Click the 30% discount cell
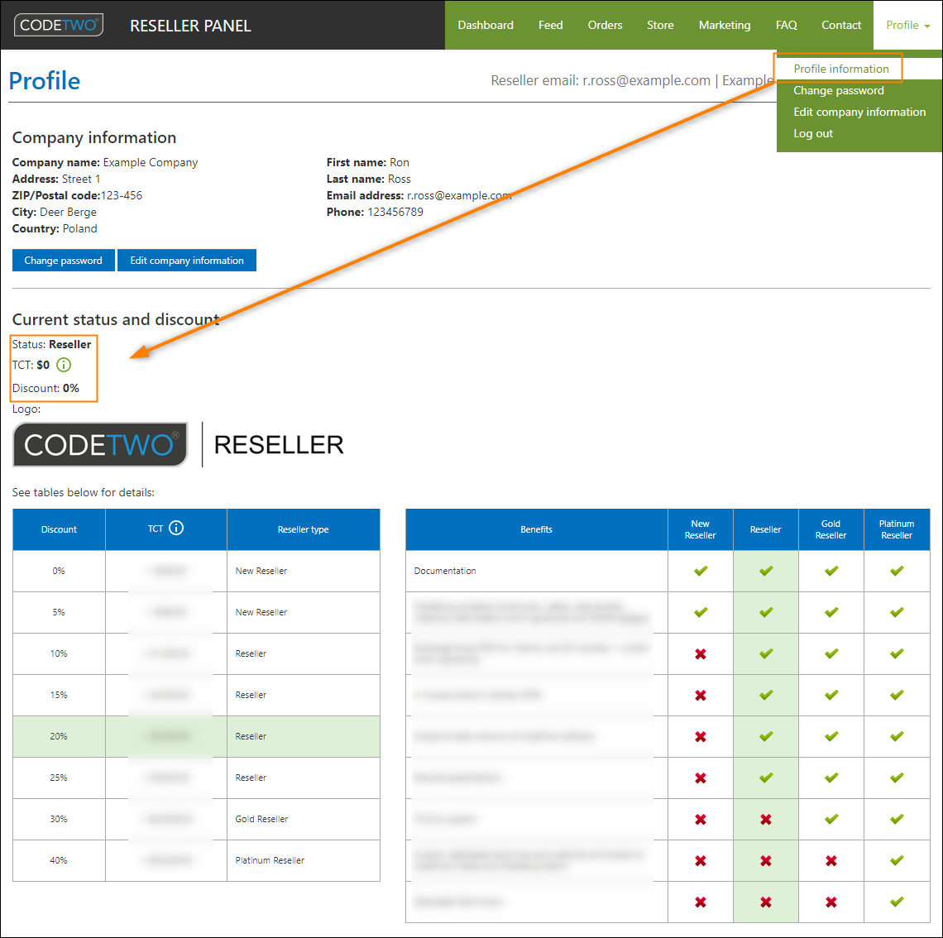 59,819
